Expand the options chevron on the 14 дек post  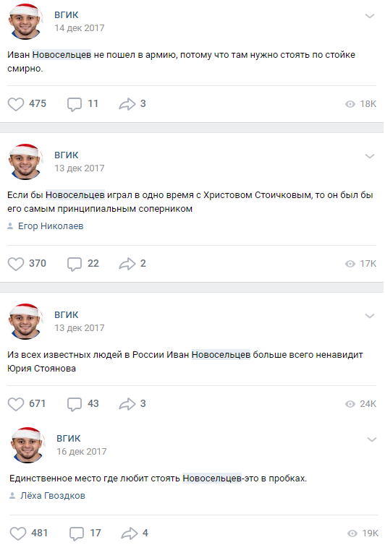tap(369, 16)
